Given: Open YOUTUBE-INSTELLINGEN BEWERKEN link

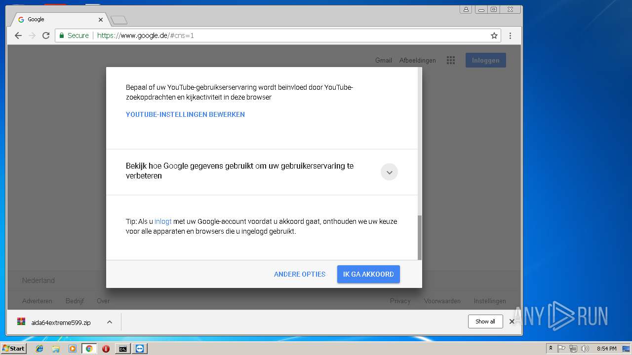Looking at the screenshot, I should click(185, 114).
